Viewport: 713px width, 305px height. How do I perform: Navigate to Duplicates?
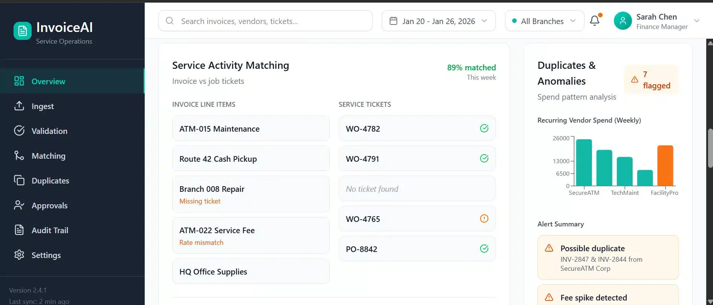72,180
